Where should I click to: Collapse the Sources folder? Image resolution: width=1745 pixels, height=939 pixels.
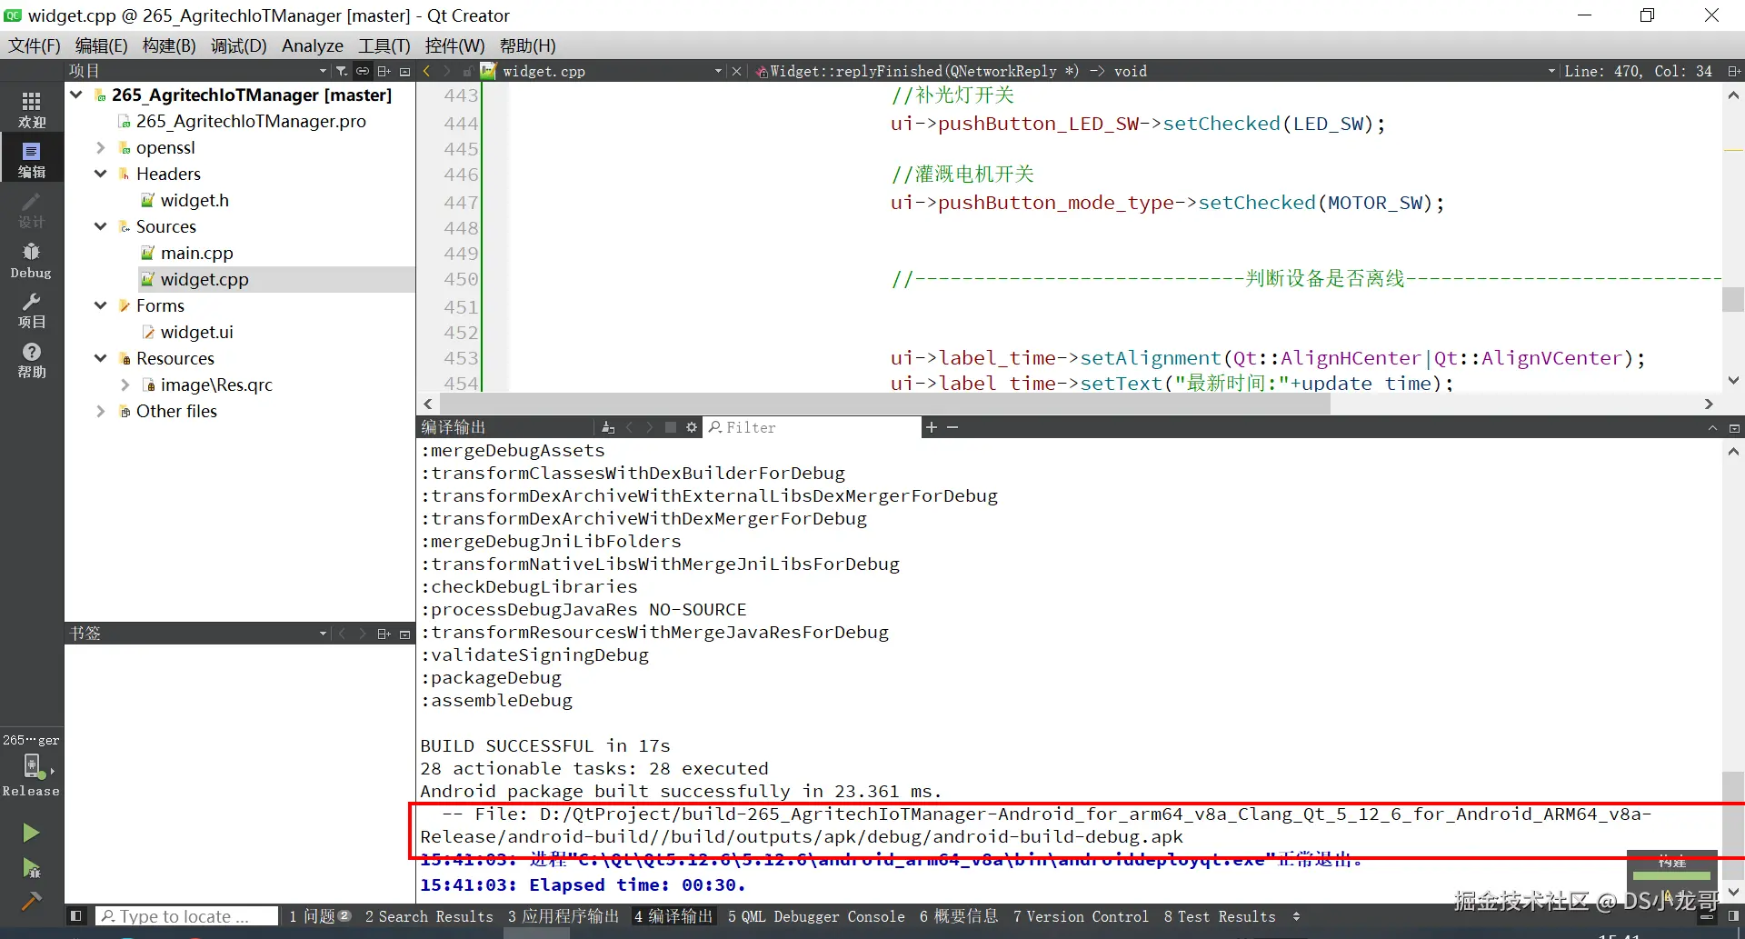point(101,226)
